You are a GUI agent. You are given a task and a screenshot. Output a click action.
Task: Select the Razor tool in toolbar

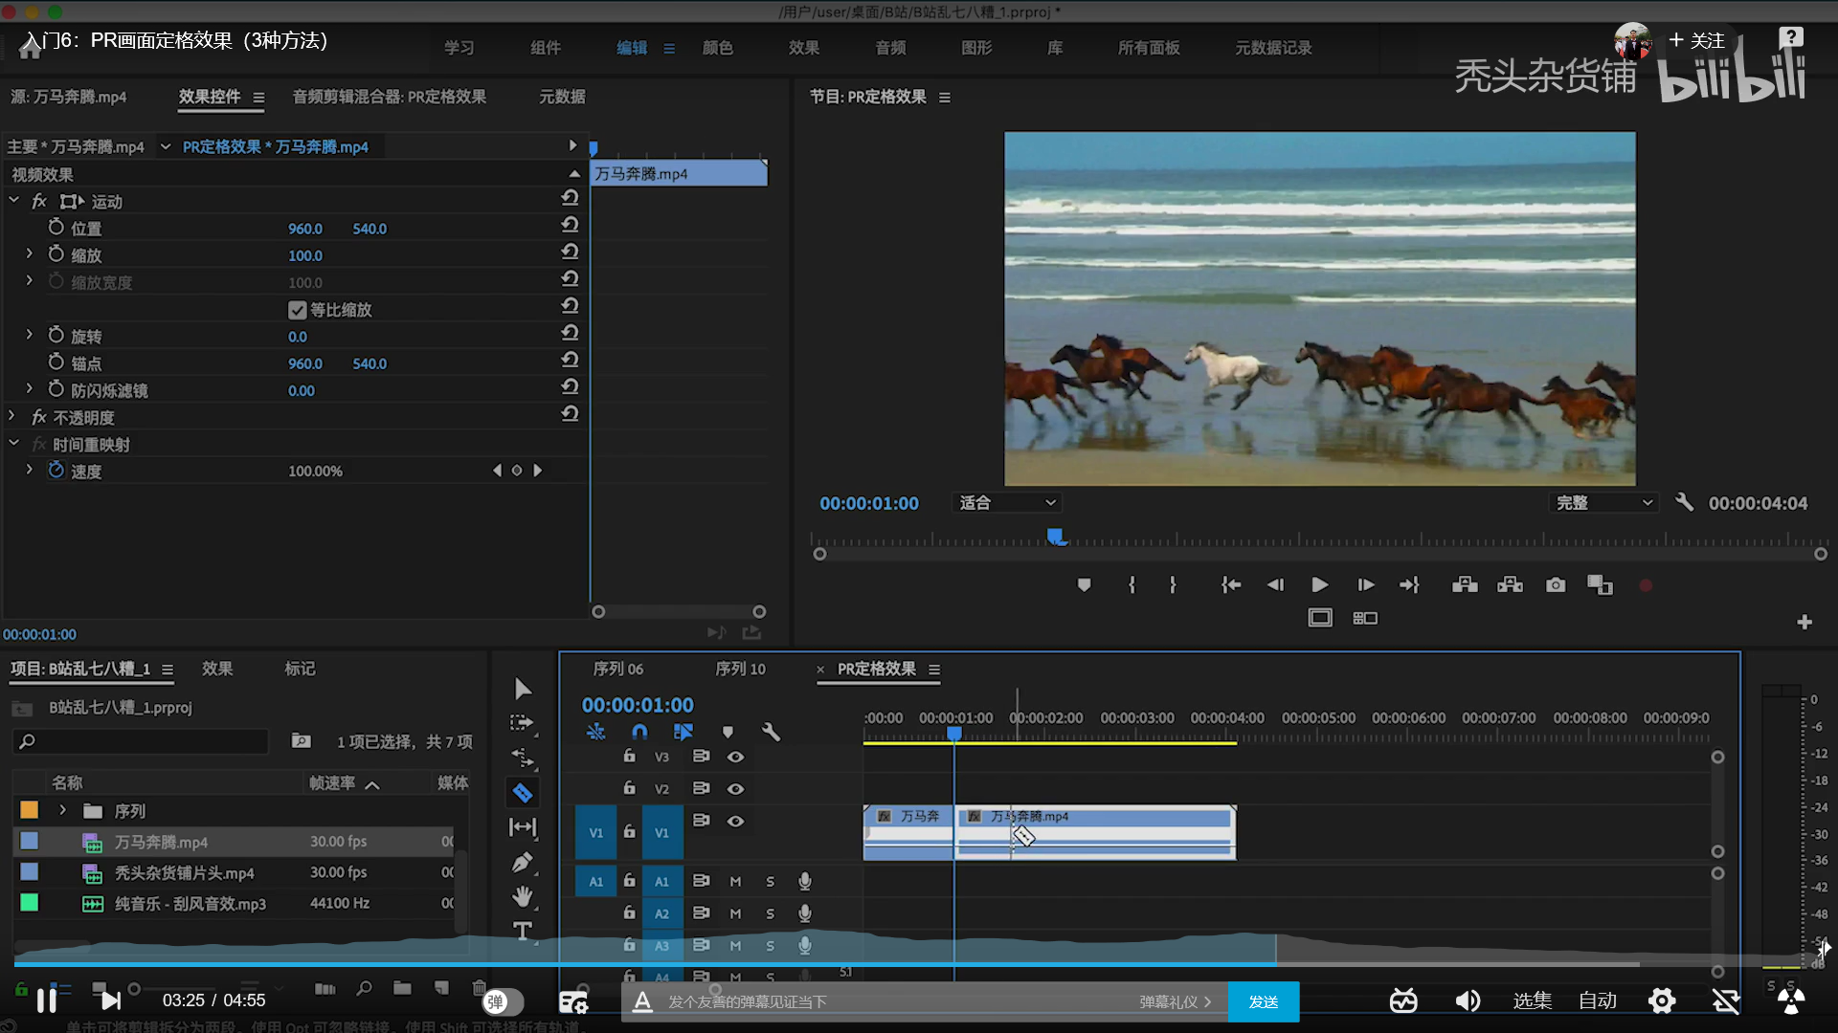pos(523,793)
